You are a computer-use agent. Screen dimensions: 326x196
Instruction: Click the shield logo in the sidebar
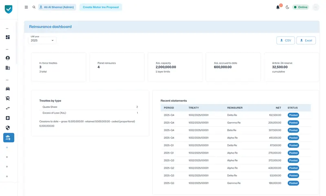(x=9, y=9)
